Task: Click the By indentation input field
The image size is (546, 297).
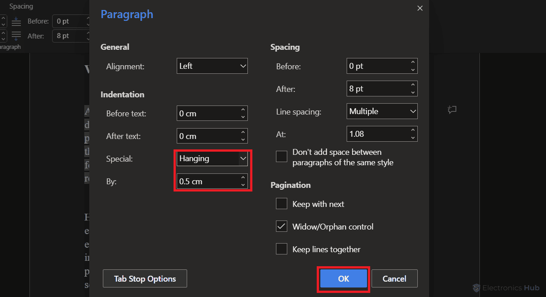Action: [206, 182]
